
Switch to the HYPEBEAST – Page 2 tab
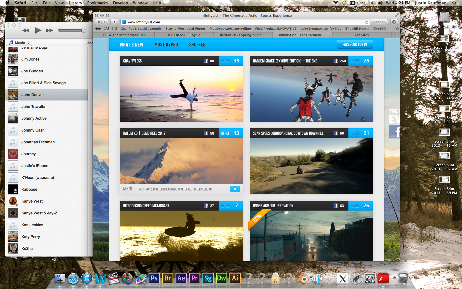184,35
